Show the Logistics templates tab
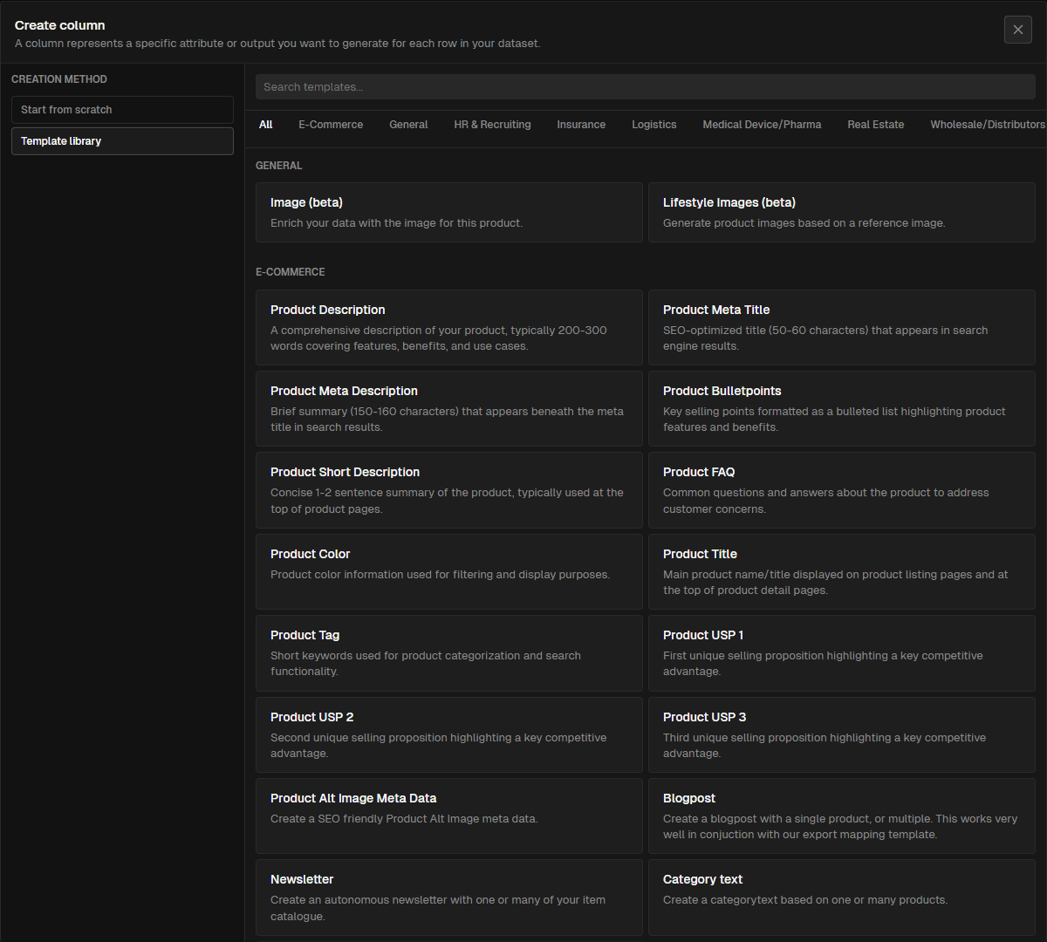The image size is (1047, 942). [654, 125]
